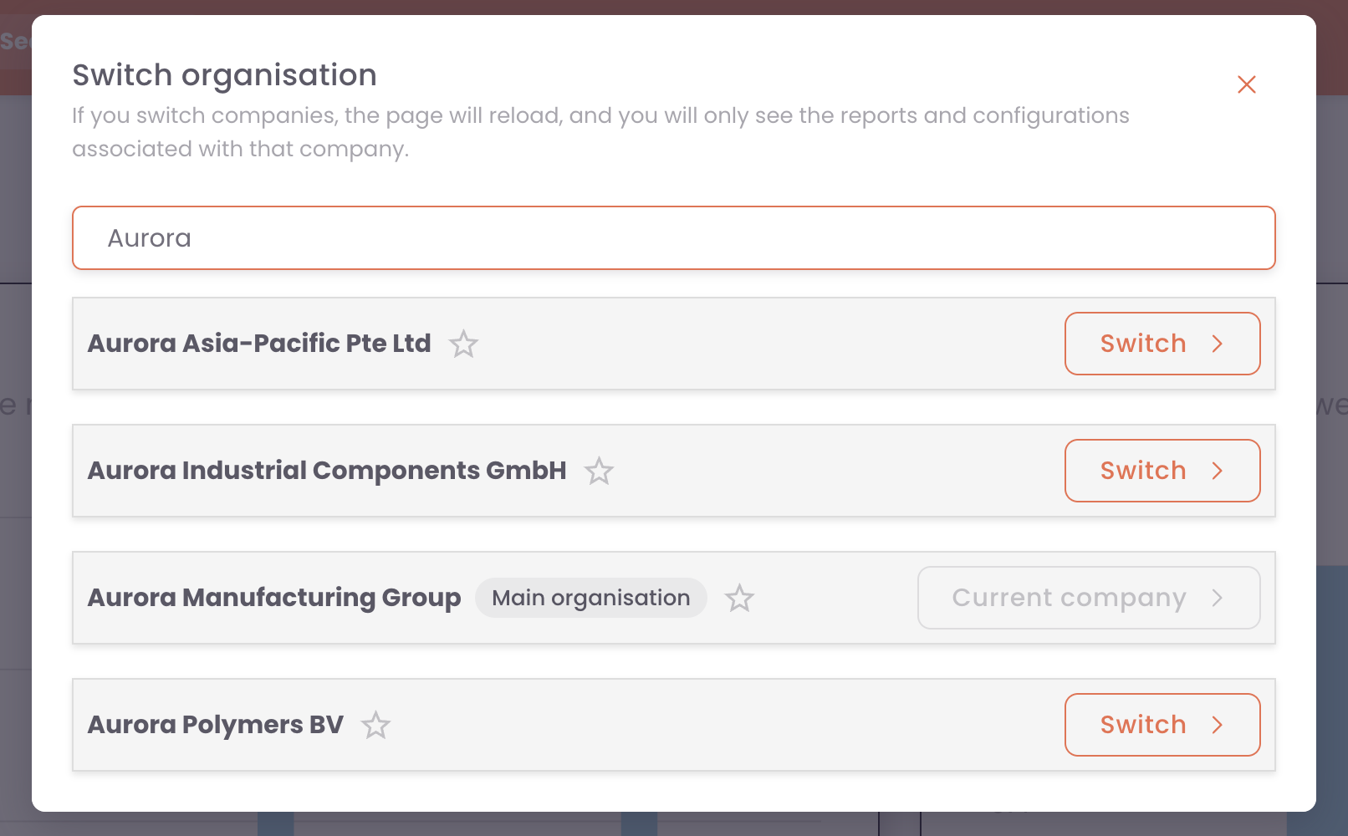Click the chevron arrow on Aurora Asia-Pacific's Switch button
Image resolution: width=1348 pixels, height=836 pixels.
click(1218, 344)
